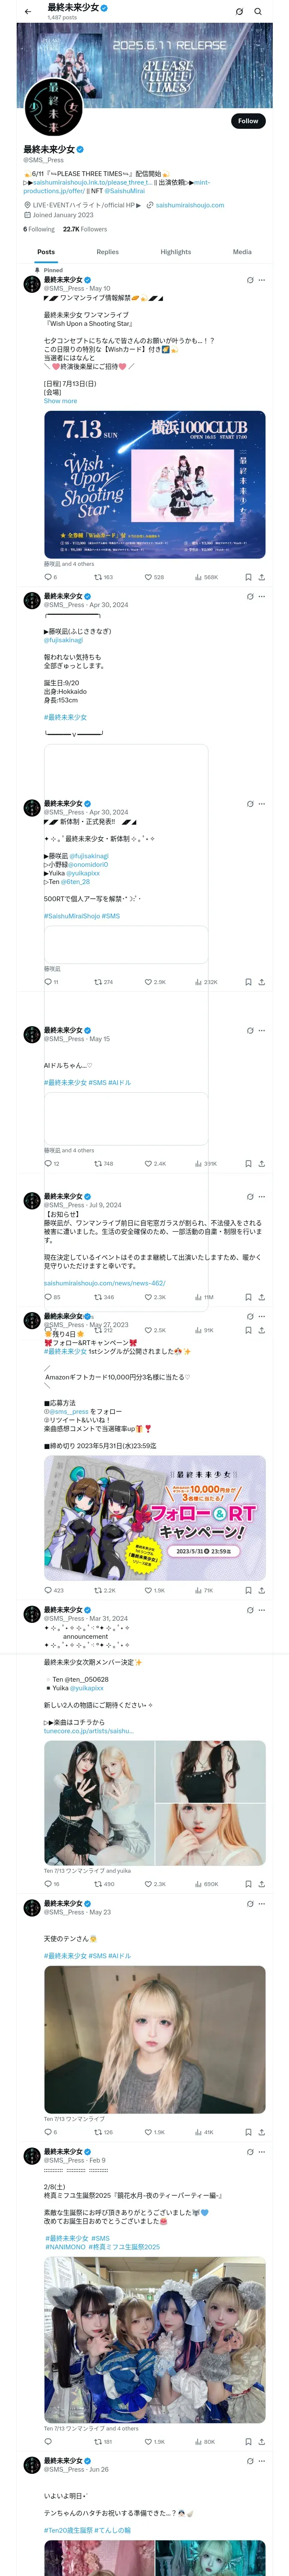The height and width of the screenshot is (2576, 289).
Task: Go back using the header arrow
Action: pyautogui.click(x=27, y=12)
